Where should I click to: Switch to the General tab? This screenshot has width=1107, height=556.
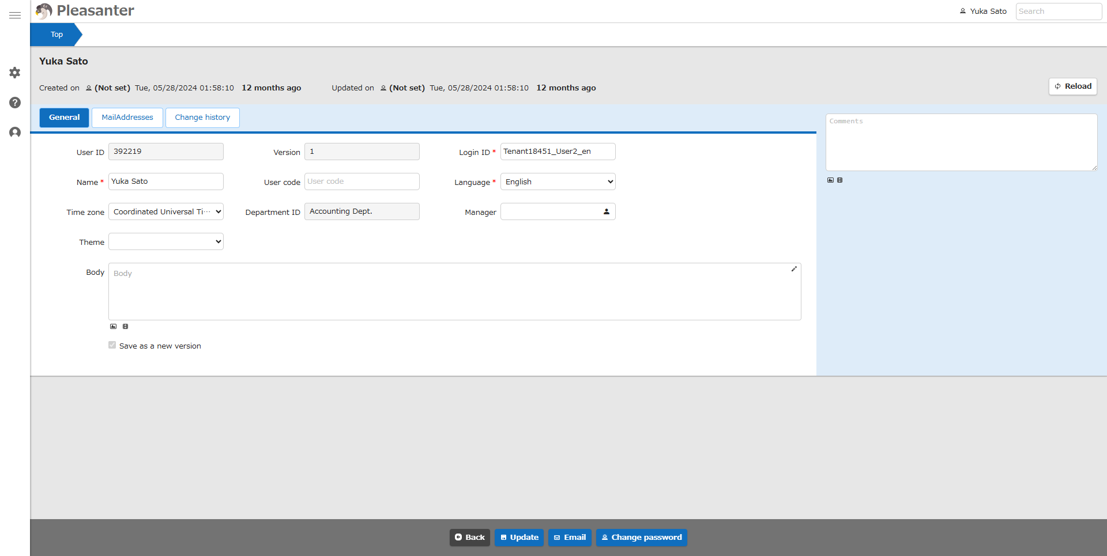tap(64, 118)
